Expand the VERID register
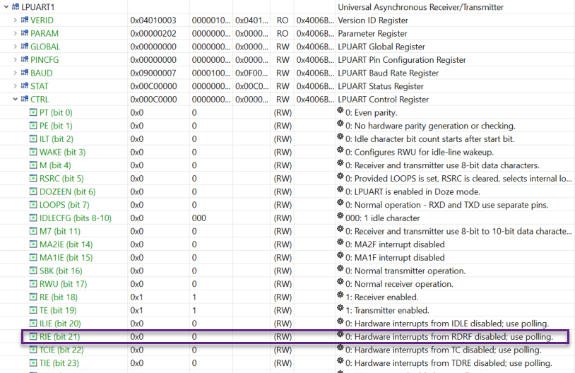The image size is (575, 373). (15, 20)
